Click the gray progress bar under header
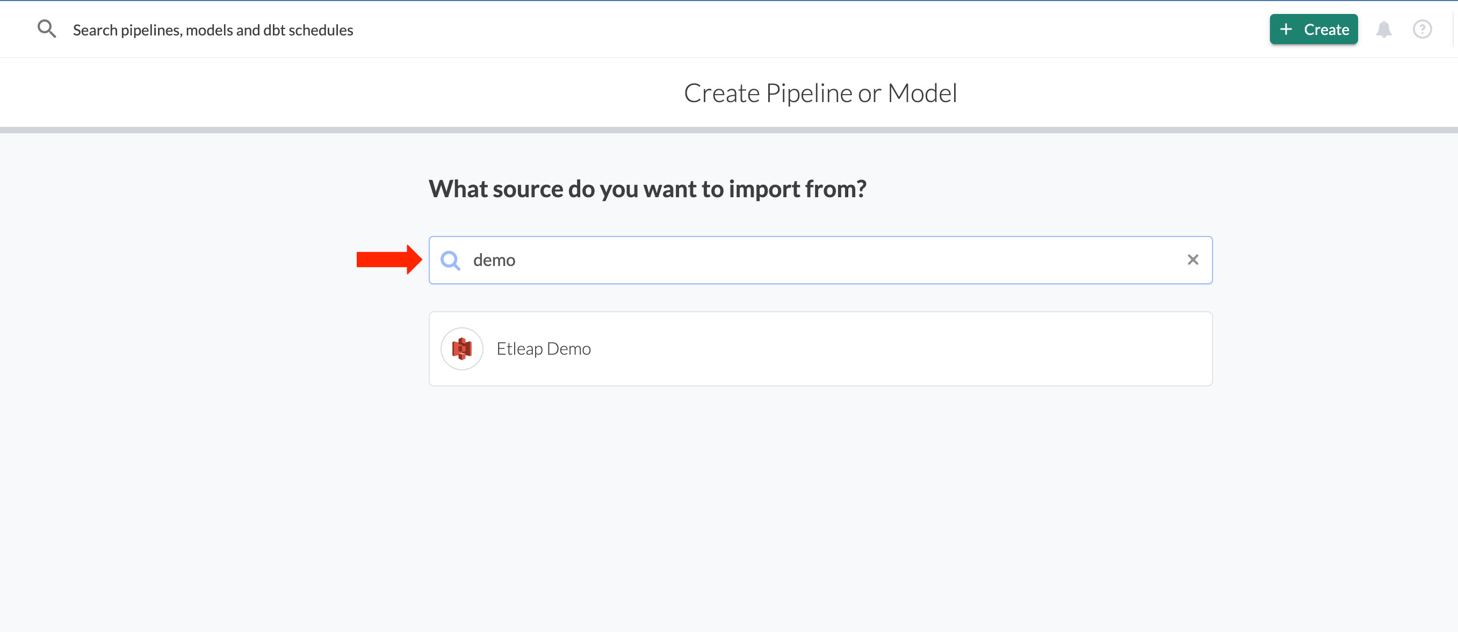 [729, 130]
